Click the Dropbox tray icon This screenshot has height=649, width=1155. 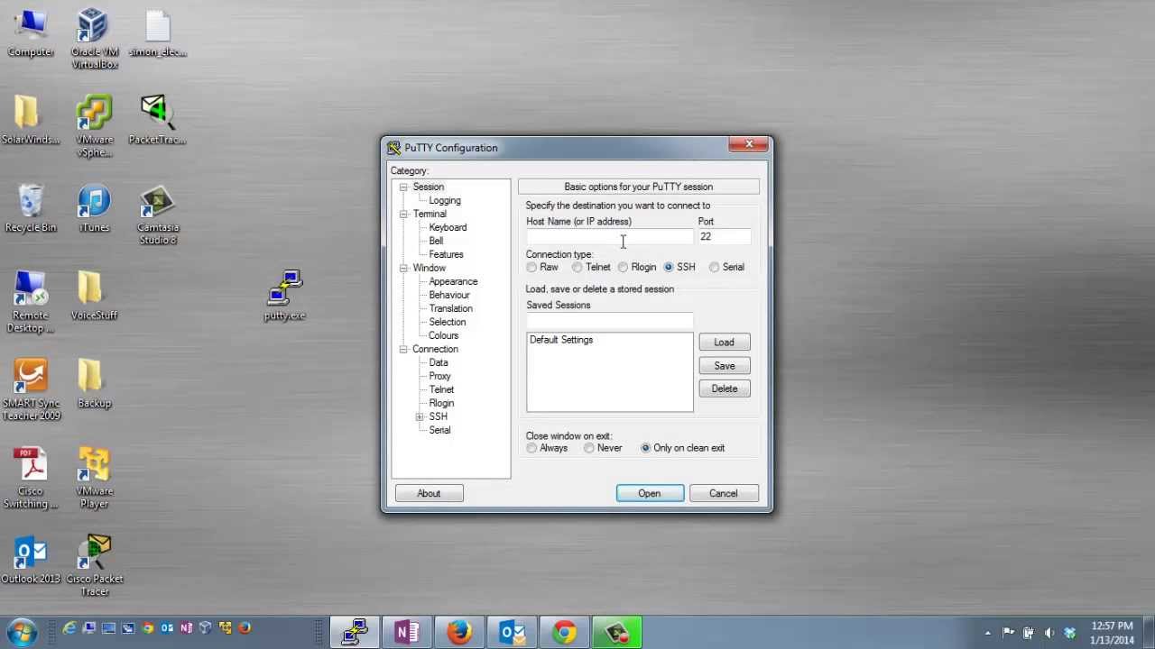point(1069,633)
